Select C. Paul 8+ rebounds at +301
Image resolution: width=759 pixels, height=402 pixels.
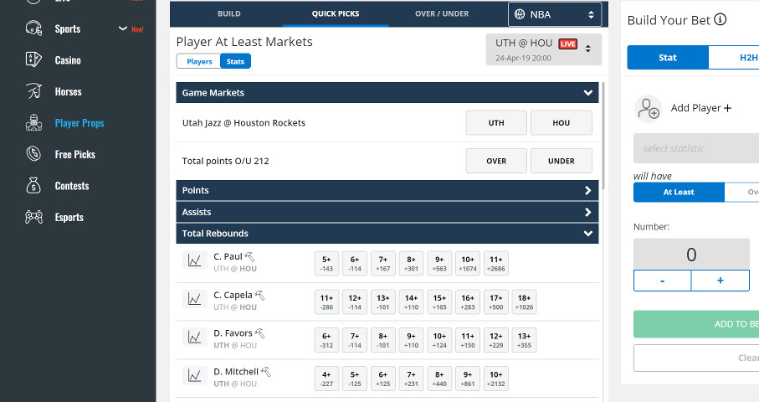(x=412, y=264)
